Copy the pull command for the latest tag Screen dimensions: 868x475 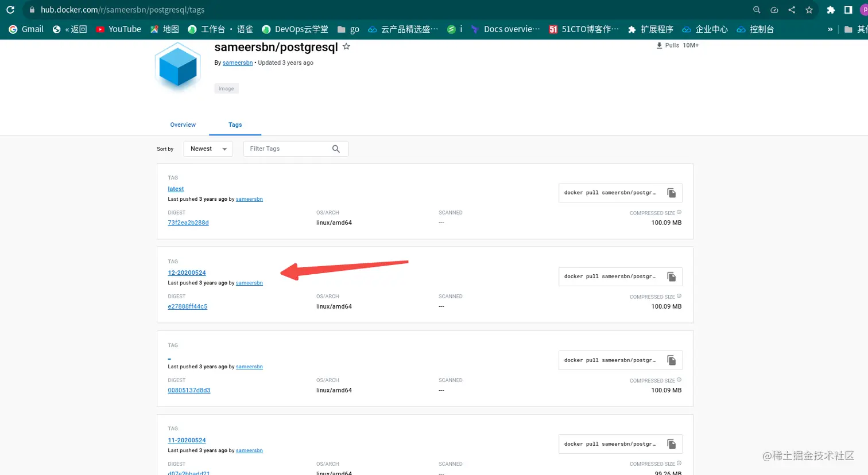671,193
